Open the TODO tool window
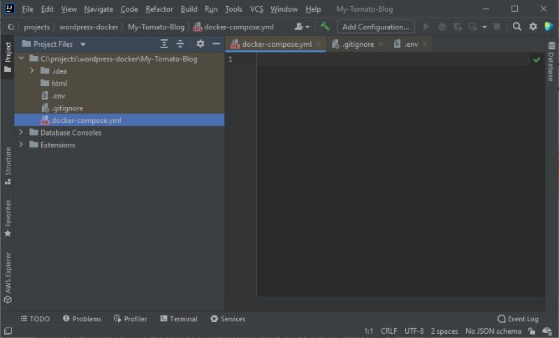Screen dimensions: 559x338 coord(35,318)
